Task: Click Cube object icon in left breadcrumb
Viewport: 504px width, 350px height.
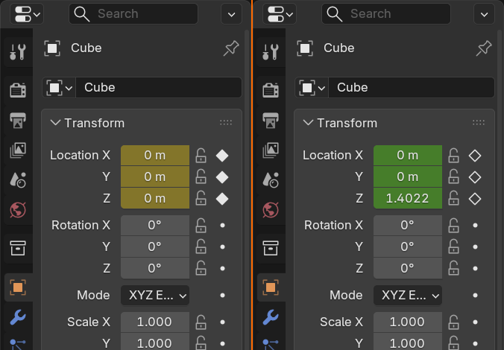Action: (52, 48)
